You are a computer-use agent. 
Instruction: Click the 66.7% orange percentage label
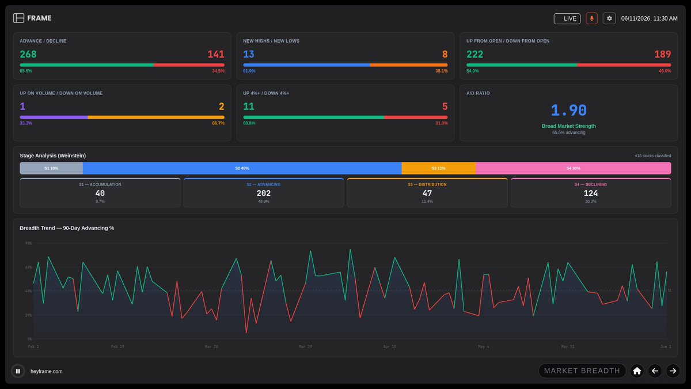(x=218, y=123)
